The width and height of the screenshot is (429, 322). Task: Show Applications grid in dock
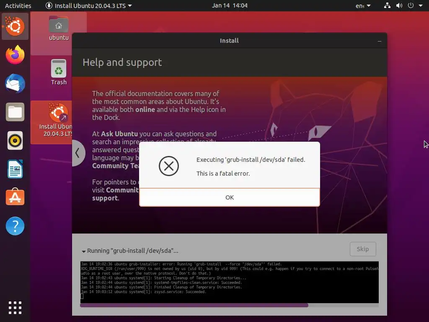click(15, 307)
